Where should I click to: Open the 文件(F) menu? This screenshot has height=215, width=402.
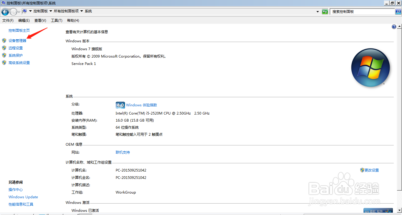tap(8, 21)
